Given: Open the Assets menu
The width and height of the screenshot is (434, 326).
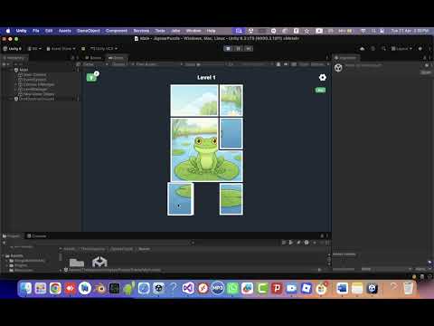Looking at the screenshot, I should coord(65,31).
